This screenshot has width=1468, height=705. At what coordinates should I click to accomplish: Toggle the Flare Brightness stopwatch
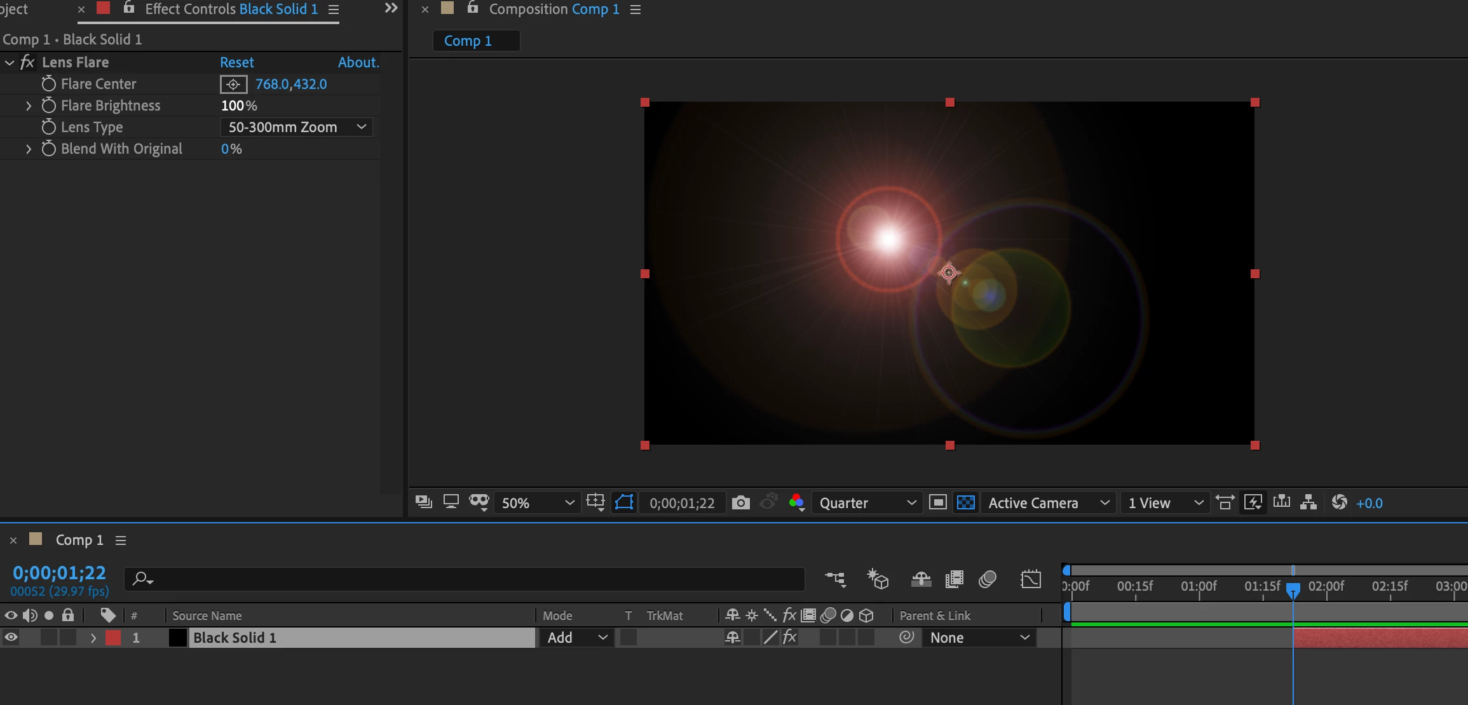pos(49,105)
